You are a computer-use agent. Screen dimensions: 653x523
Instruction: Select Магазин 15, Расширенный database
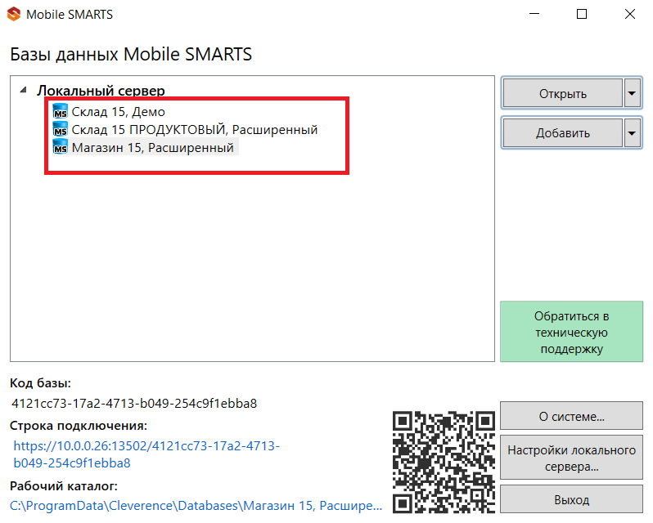tap(152, 147)
